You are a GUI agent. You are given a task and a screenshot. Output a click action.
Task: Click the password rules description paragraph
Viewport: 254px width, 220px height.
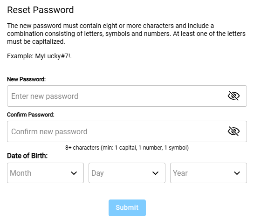click(126, 34)
